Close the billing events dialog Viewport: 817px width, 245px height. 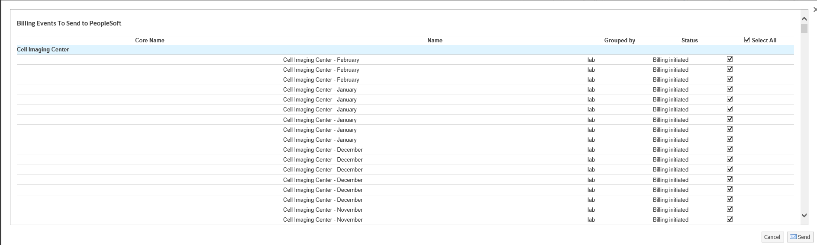[814, 10]
